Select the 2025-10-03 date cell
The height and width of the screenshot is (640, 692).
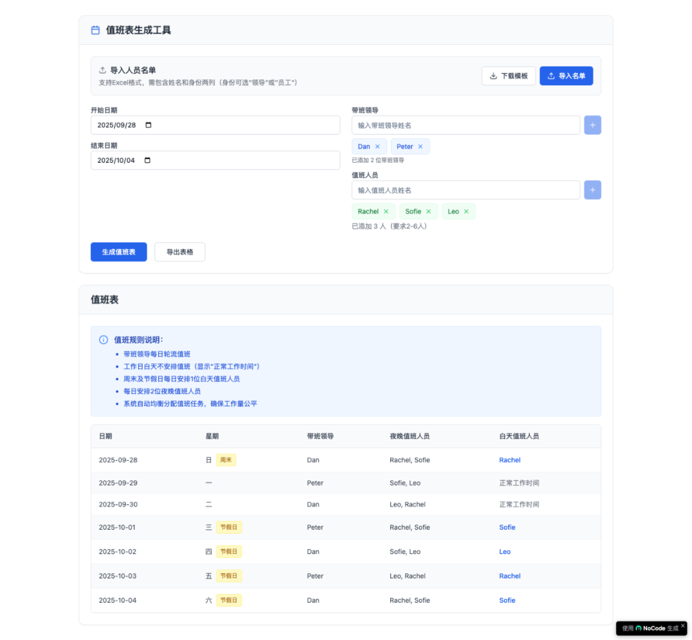[x=118, y=576]
